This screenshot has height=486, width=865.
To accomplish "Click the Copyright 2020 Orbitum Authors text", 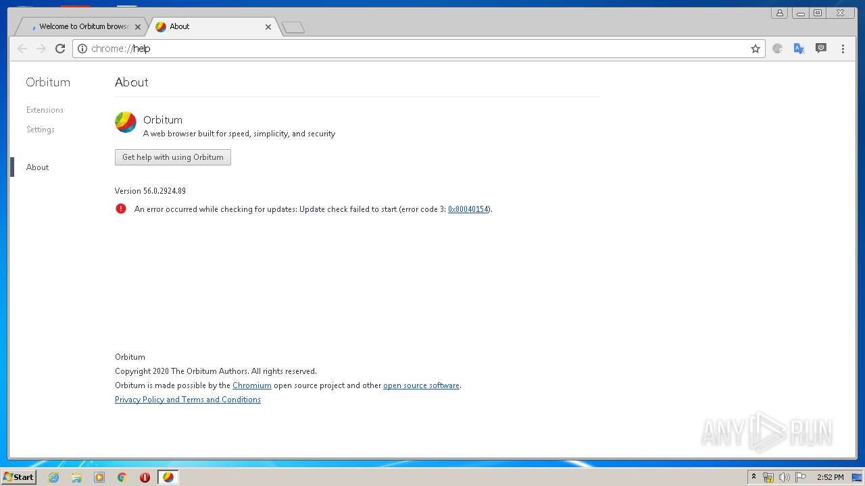I will (216, 371).
